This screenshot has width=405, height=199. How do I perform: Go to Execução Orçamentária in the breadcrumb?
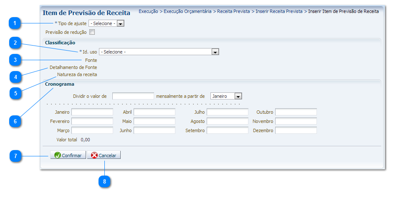pyautogui.click(x=187, y=11)
